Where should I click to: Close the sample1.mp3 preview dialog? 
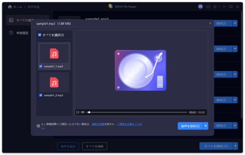click(x=210, y=23)
